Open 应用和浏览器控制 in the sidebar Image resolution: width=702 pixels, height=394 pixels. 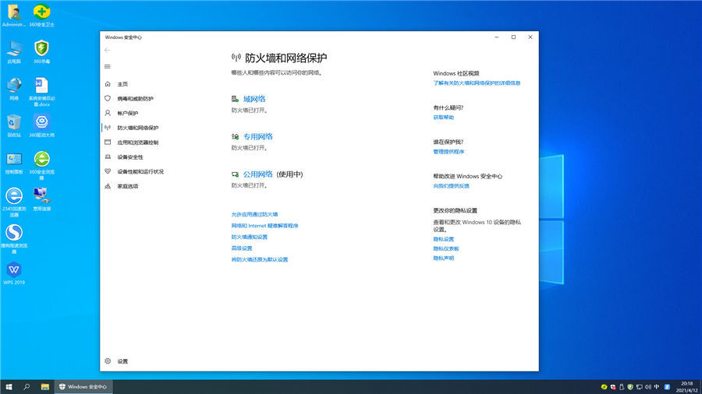click(138, 142)
